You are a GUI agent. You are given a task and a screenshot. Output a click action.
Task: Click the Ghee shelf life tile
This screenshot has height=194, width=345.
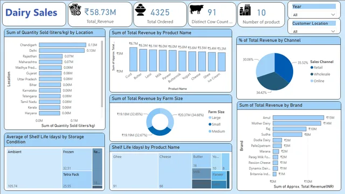tap(135, 171)
